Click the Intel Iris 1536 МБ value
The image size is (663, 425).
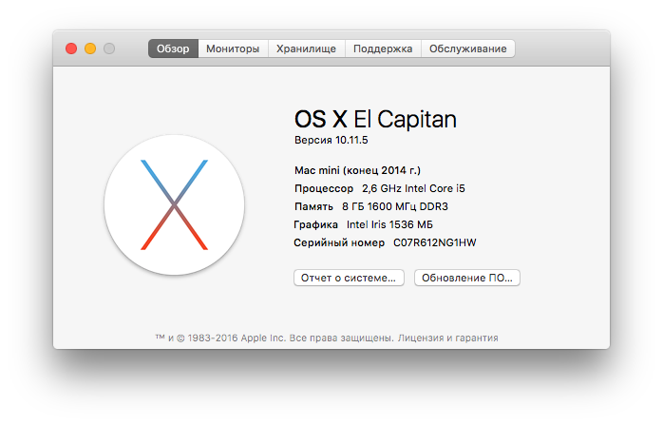[389, 224]
